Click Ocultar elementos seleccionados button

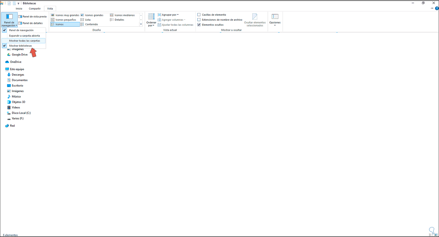pos(255,20)
